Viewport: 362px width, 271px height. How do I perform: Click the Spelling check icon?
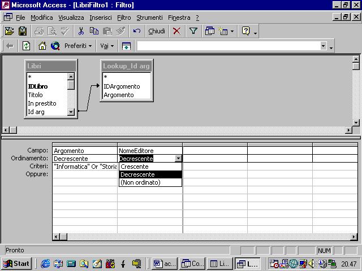tap(65, 31)
